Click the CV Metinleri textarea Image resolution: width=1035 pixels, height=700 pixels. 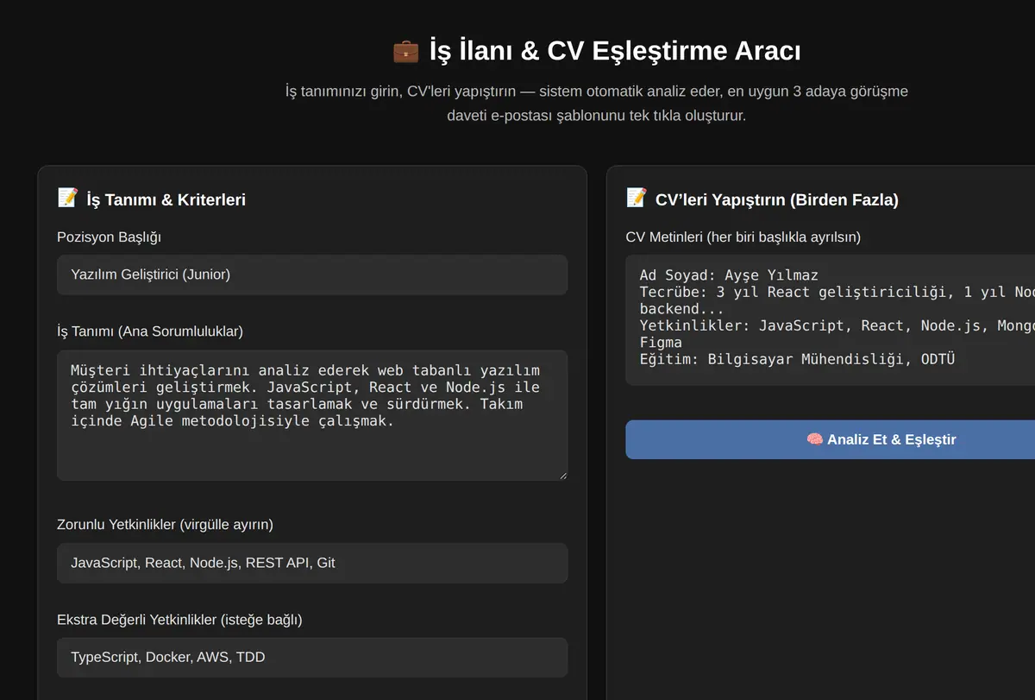pos(831,320)
